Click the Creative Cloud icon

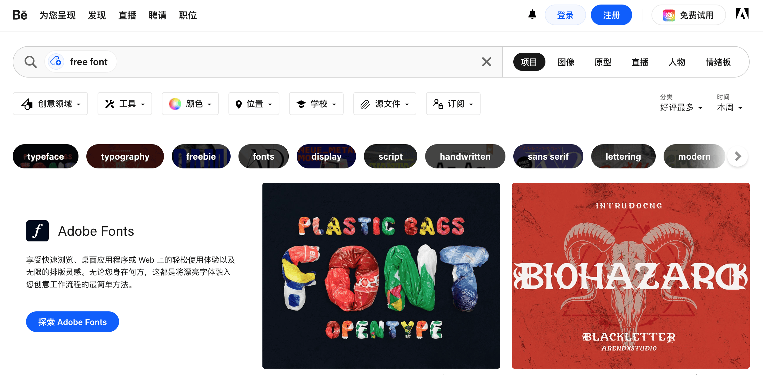coord(669,15)
